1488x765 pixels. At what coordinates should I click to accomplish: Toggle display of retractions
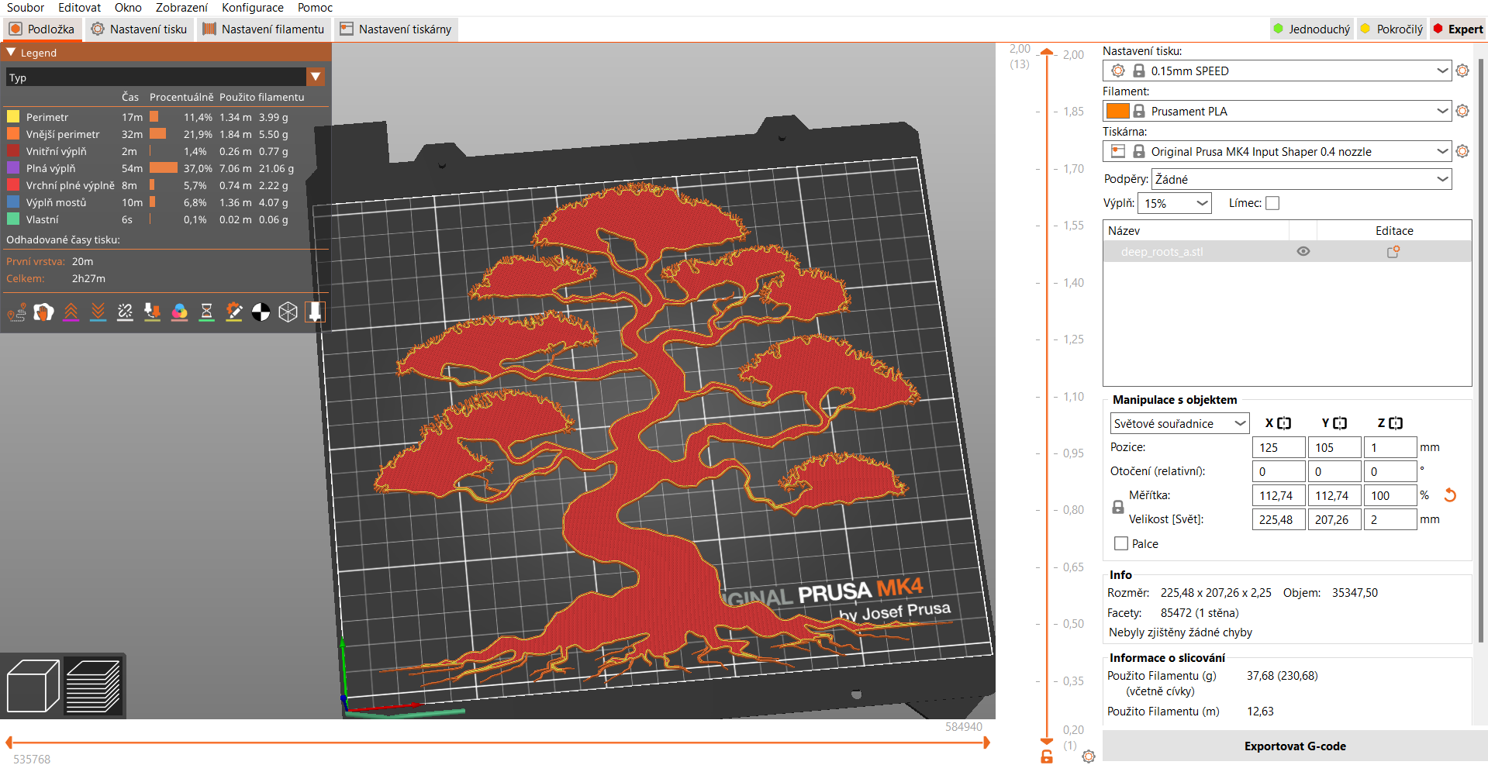click(71, 312)
